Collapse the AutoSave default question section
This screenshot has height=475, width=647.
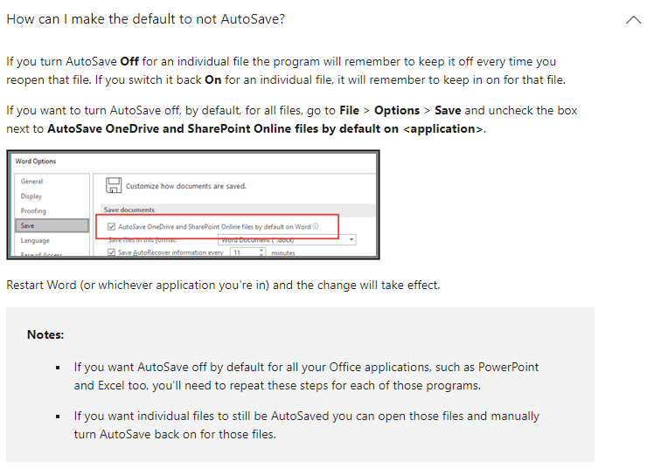(633, 19)
